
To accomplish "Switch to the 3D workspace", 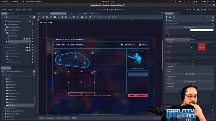I will [x=103, y=10].
